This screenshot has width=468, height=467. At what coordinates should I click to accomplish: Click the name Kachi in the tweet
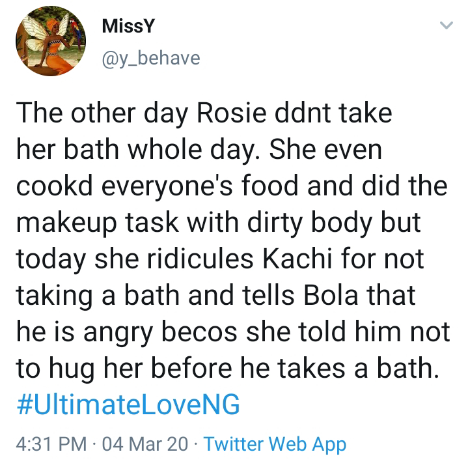tap(297, 259)
